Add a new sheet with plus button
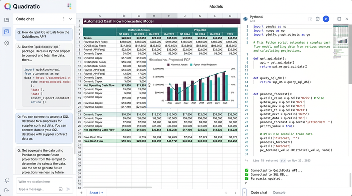 tap(81, 193)
